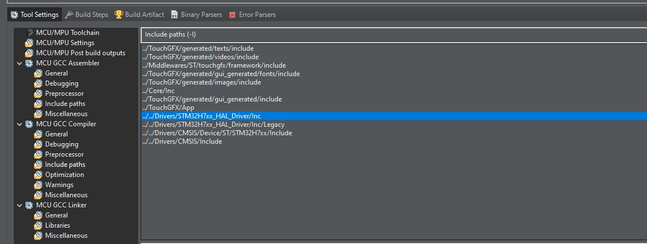Click the MCU GCC Compiler gear icon
The image size is (647, 244).
coord(29,124)
